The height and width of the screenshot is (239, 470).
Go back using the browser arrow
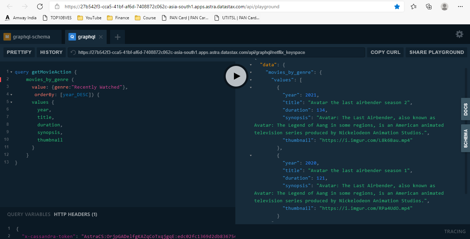click(9, 6)
